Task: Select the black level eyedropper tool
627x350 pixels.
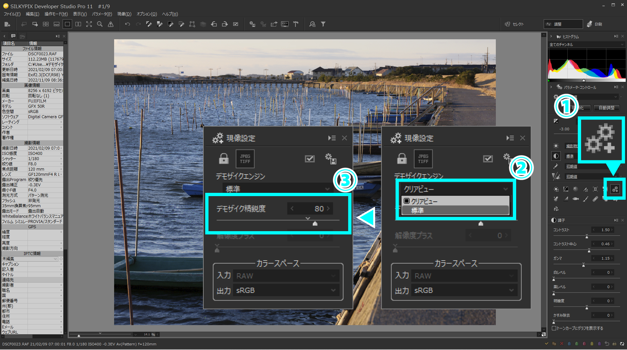Action: pyautogui.click(x=171, y=24)
